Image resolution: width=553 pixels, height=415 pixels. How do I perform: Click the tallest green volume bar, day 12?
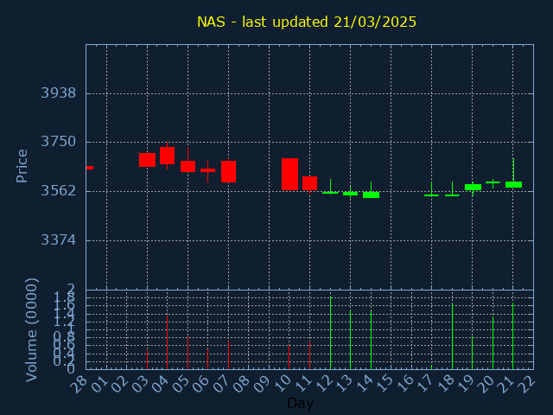pyautogui.click(x=330, y=332)
